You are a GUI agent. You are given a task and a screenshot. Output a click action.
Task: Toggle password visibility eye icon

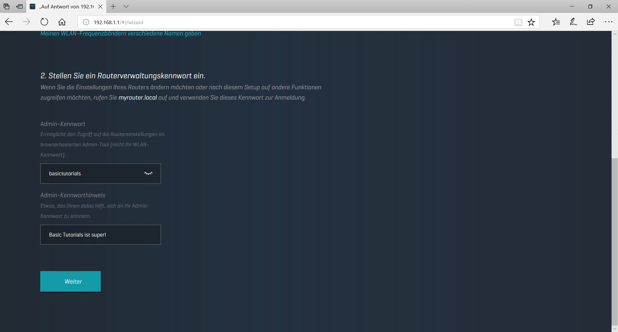pos(148,173)
